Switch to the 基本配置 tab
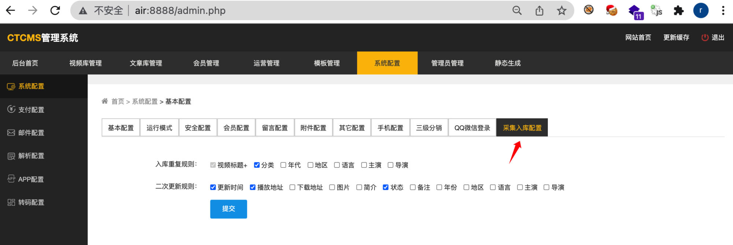Image resolution: width=733 pixels, height=245 pixels. point(121,128)
